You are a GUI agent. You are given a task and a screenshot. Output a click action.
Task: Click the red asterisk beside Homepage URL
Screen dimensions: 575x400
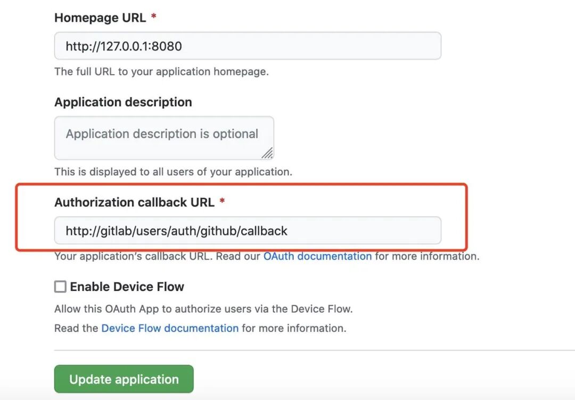click(x=154, y=18)
